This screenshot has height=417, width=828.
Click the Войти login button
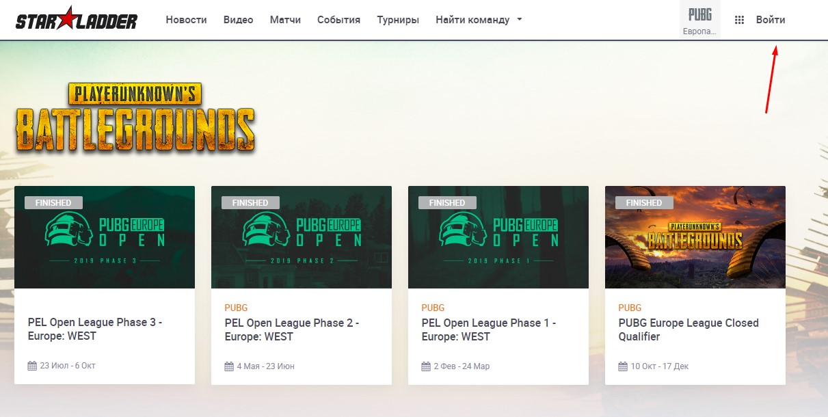pyautogui.click(x=771, y=20)
